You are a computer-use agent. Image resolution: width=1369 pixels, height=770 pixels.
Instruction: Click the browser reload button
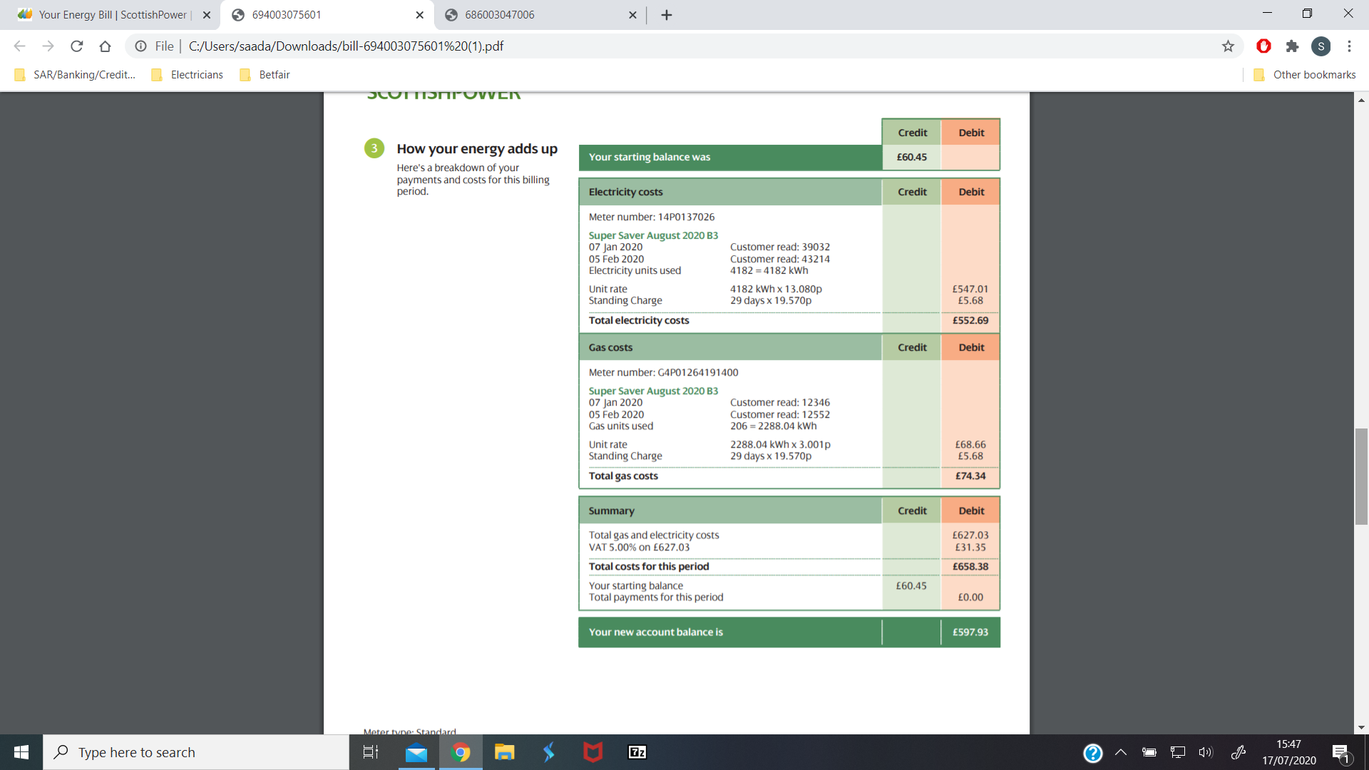(77, 46)
